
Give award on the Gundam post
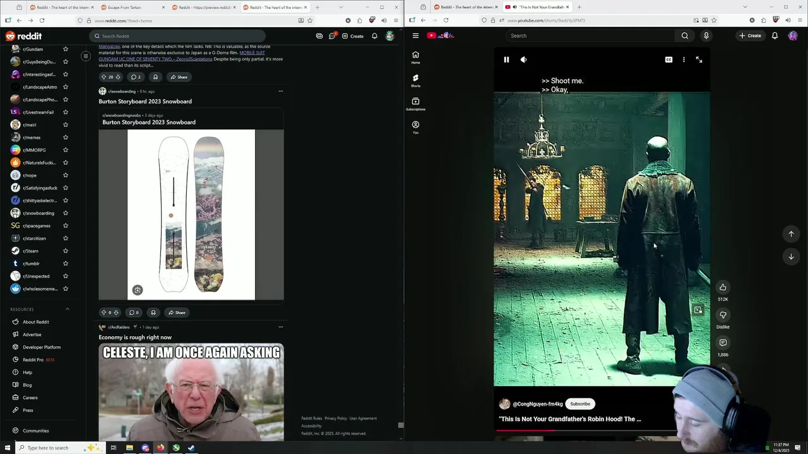[155, 77]
